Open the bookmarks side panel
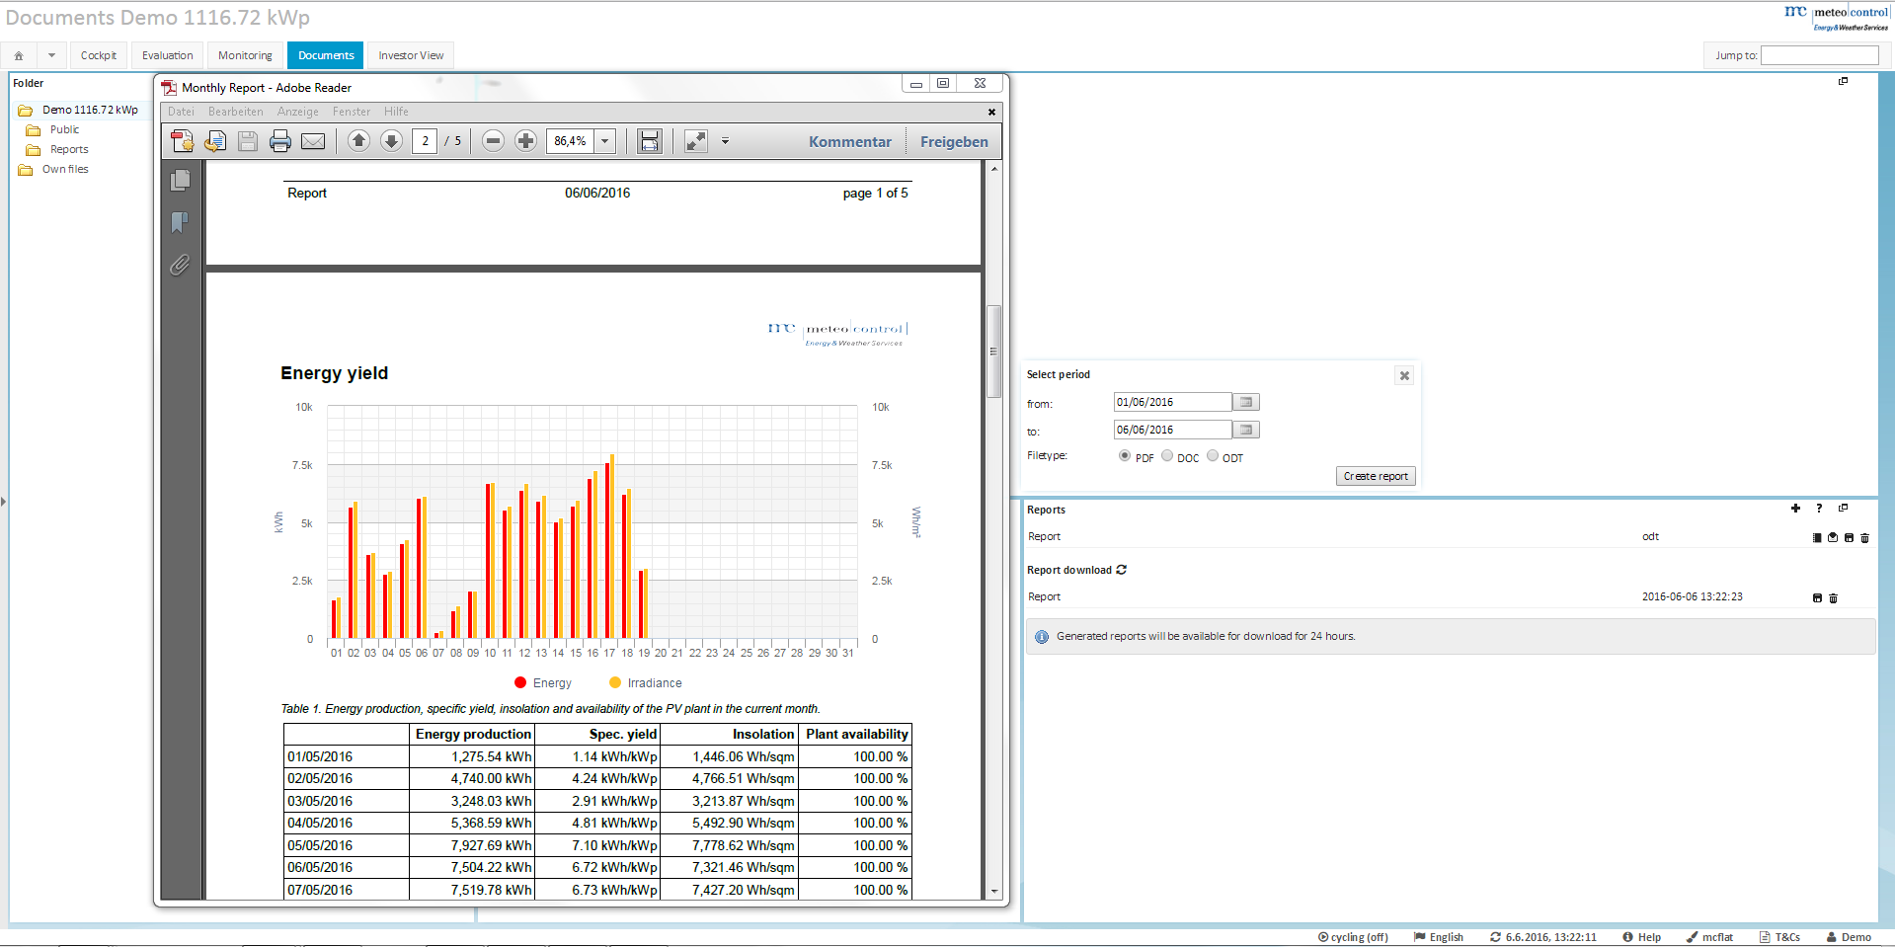This screenshot has height=947, width=1895. [180, 222]
